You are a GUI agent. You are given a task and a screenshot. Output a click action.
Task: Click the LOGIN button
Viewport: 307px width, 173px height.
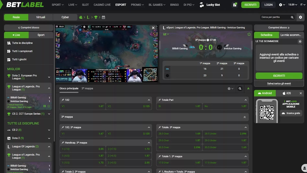[268, 5]
